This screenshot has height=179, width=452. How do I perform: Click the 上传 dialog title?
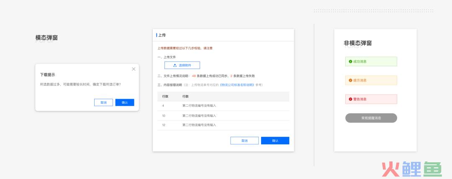pyautogui.click(x=162, y=36)
